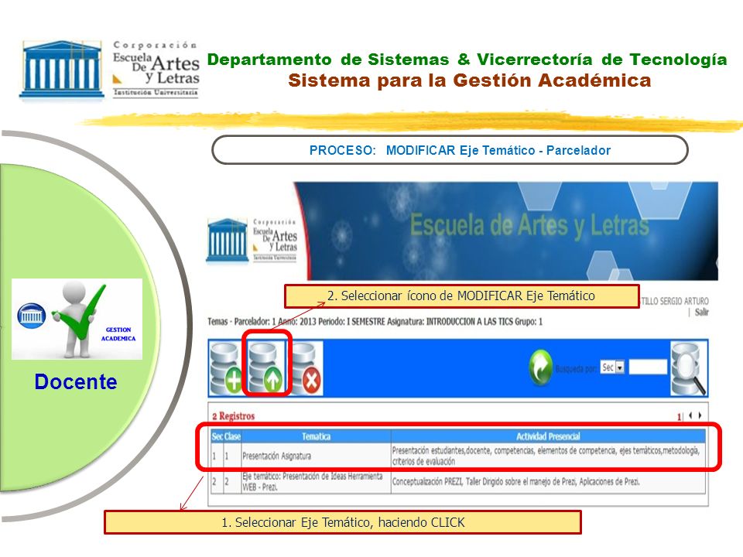The image size is (743, 557).
Task: Click the Actividad Presencial column header
Action: coord(548,436)
